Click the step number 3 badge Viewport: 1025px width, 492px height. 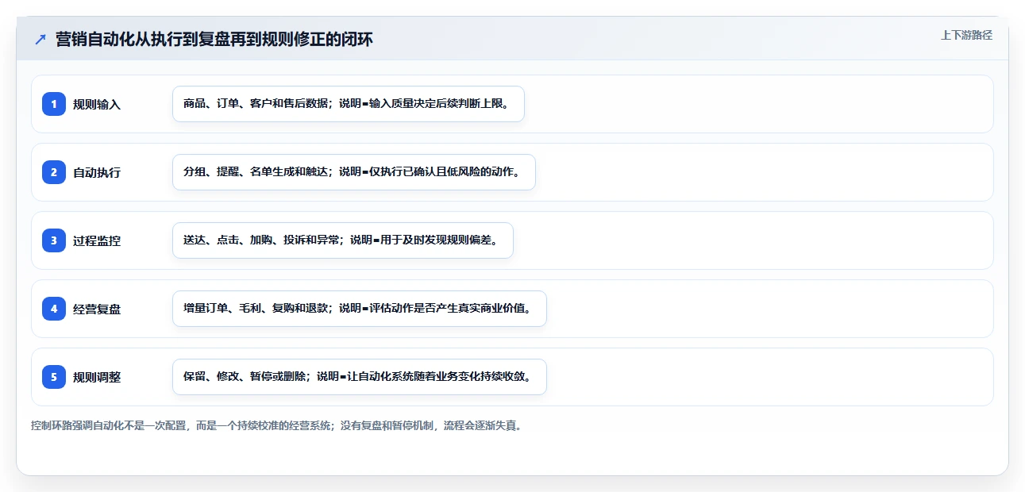tap(54, 240)
